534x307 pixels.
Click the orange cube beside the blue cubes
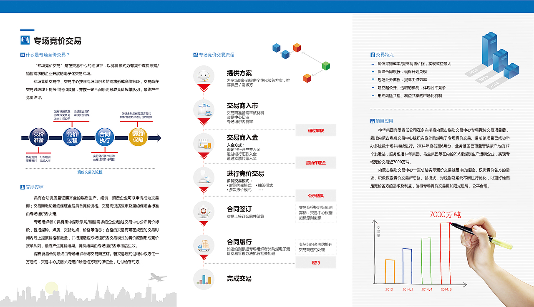(x=297, y=47)
